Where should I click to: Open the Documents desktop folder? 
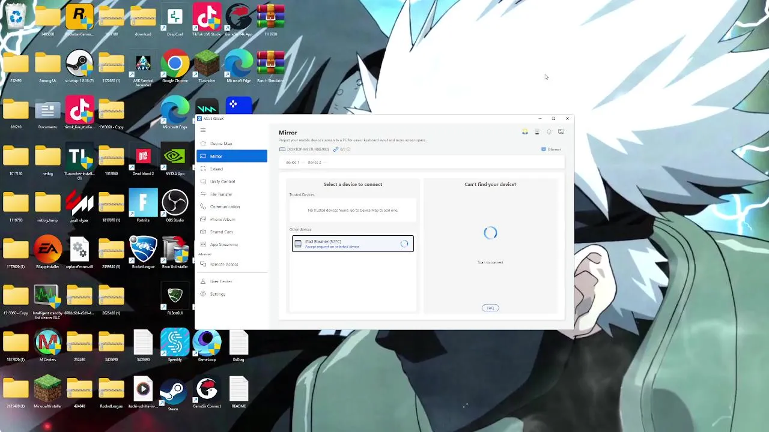47,114
